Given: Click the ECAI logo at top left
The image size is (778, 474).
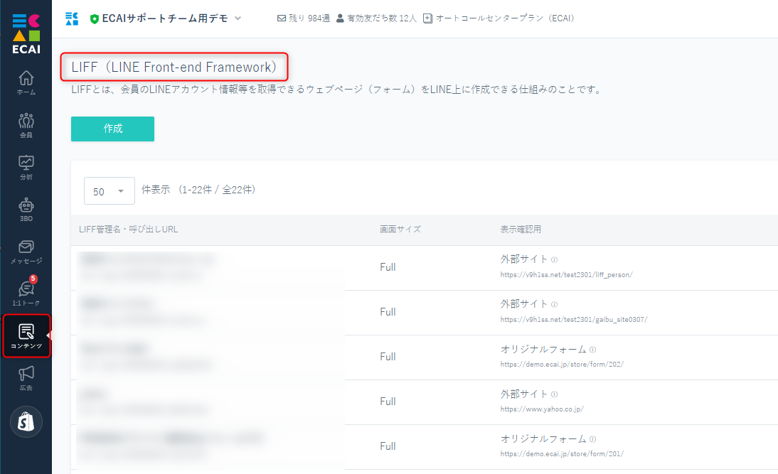Looking at the screenshot, I should click(26, 33).
